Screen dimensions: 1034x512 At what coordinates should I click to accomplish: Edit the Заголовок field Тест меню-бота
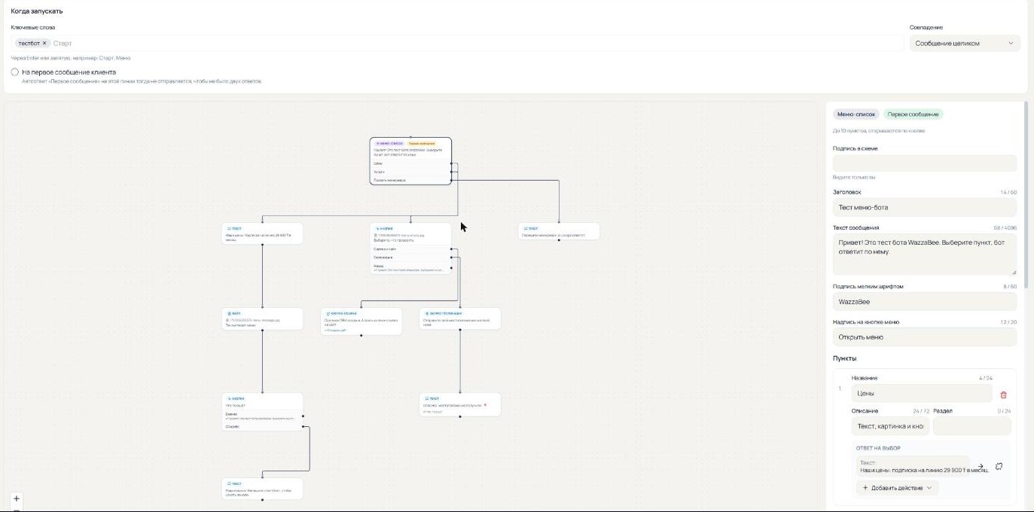[x=925, y=207]
